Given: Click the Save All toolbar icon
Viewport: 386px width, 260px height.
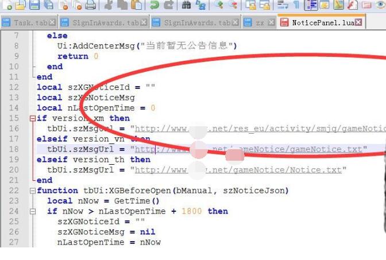Looking at the screenshot, I should coord(48,5).
